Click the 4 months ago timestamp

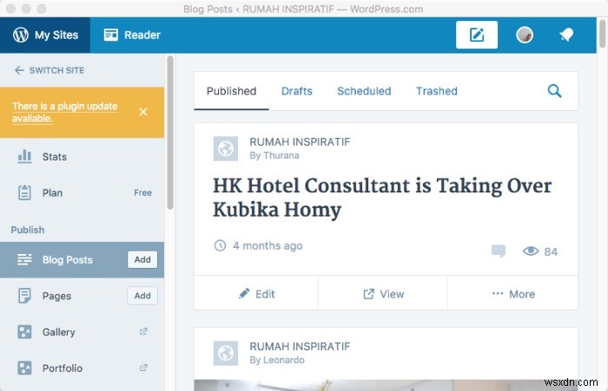pyautogui.click(x=268, y=246)
